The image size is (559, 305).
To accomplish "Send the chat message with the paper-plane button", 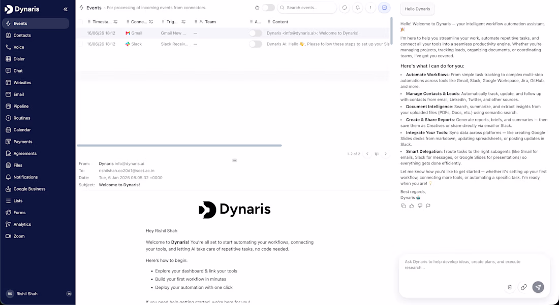I will 538,287.
